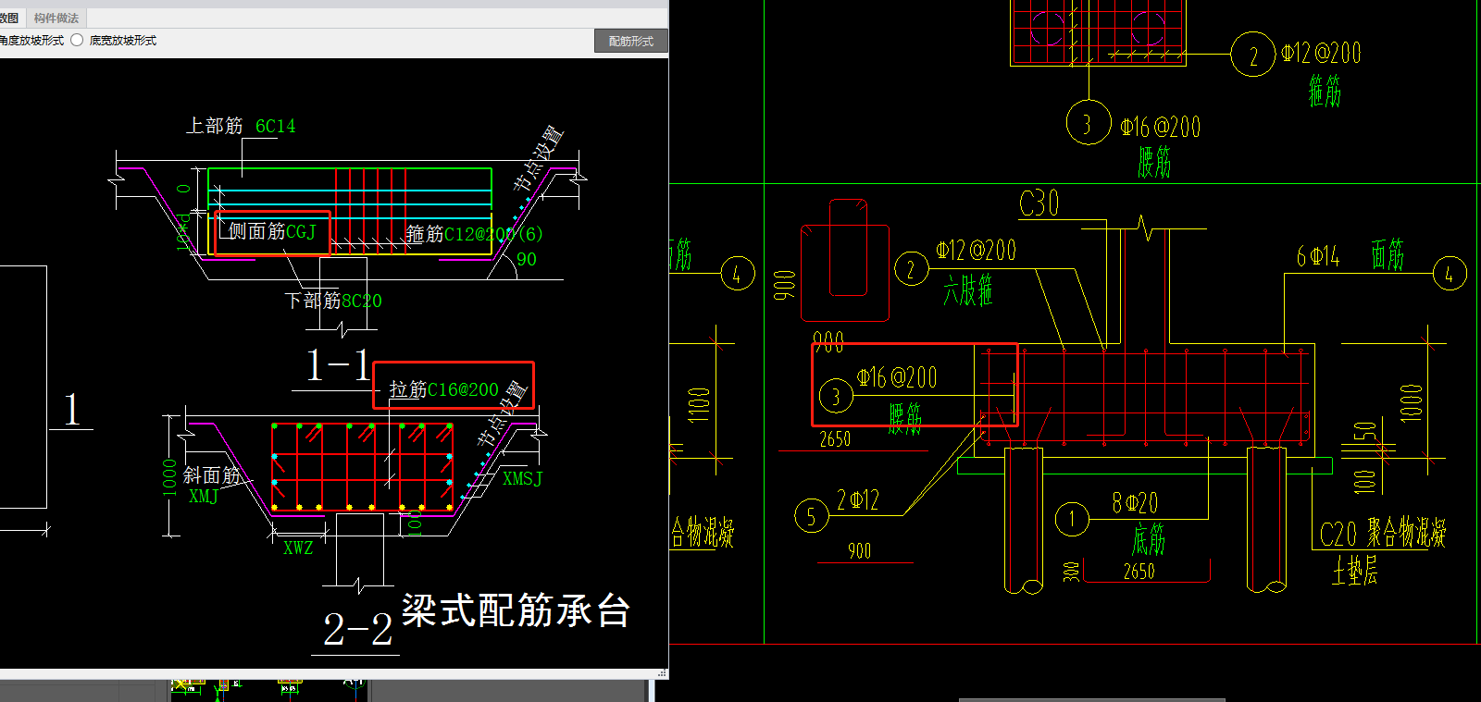Click circled number 3 below the top grid
The image size is (1481, 702).
(1089, 123)
